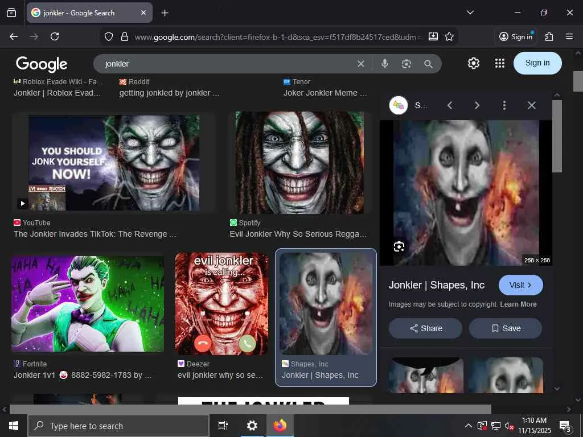Open Firefox account Sign in button

[516, 36]
